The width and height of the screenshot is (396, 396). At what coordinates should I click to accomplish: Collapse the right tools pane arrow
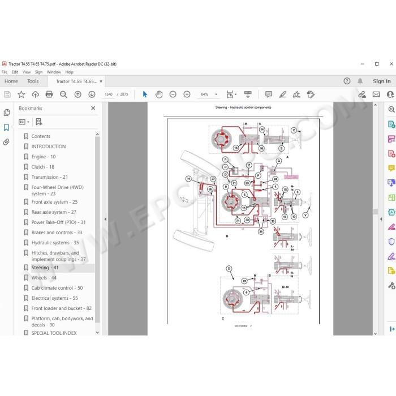[381, 219]
